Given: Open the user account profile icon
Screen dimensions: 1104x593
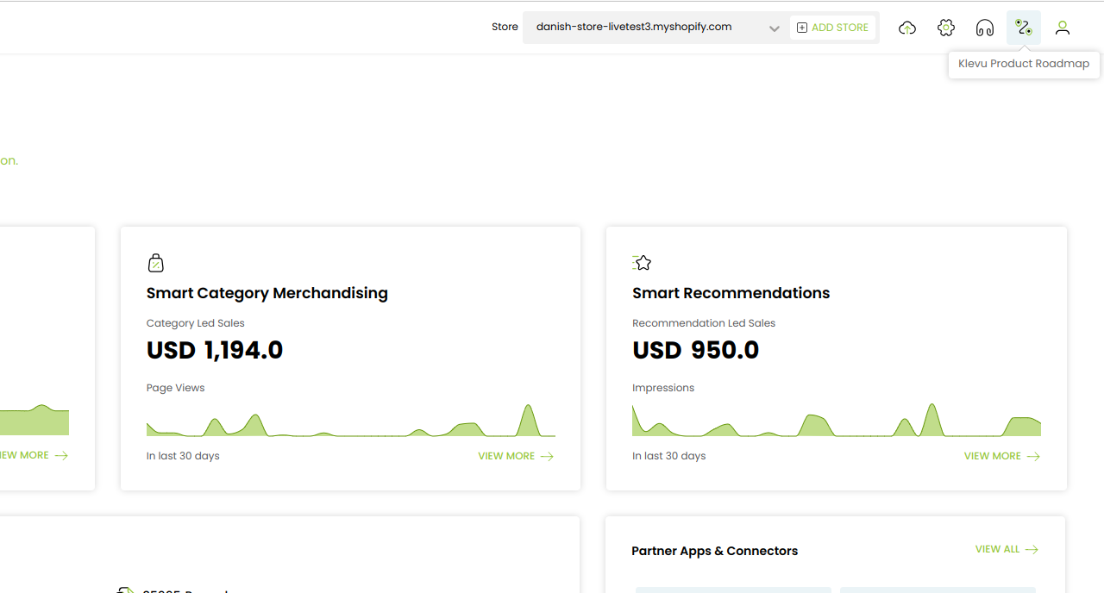Looking at the screenshot, I should 1062,28.
